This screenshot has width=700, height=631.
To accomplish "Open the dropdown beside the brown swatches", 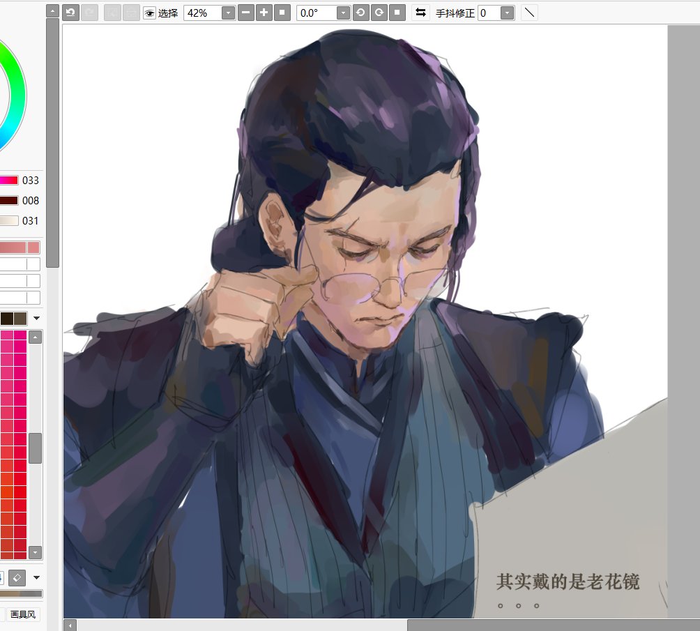I will click(x=37, y=319).
